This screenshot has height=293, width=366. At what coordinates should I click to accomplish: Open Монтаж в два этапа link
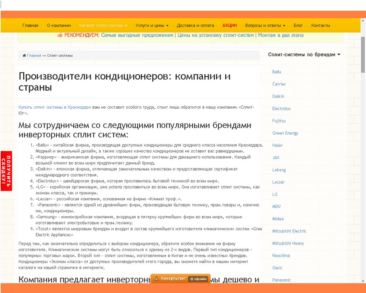point(281,35)
